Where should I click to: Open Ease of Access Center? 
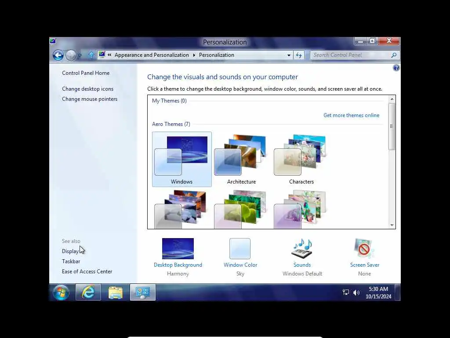coord(87,271)
